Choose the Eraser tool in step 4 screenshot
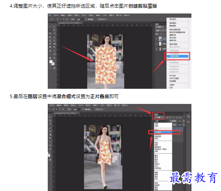The image size is (221, 191). click(50, 44)
